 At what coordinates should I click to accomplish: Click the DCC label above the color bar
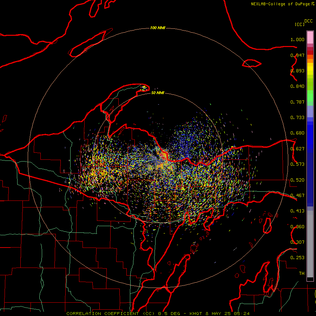tap(308, 21)
